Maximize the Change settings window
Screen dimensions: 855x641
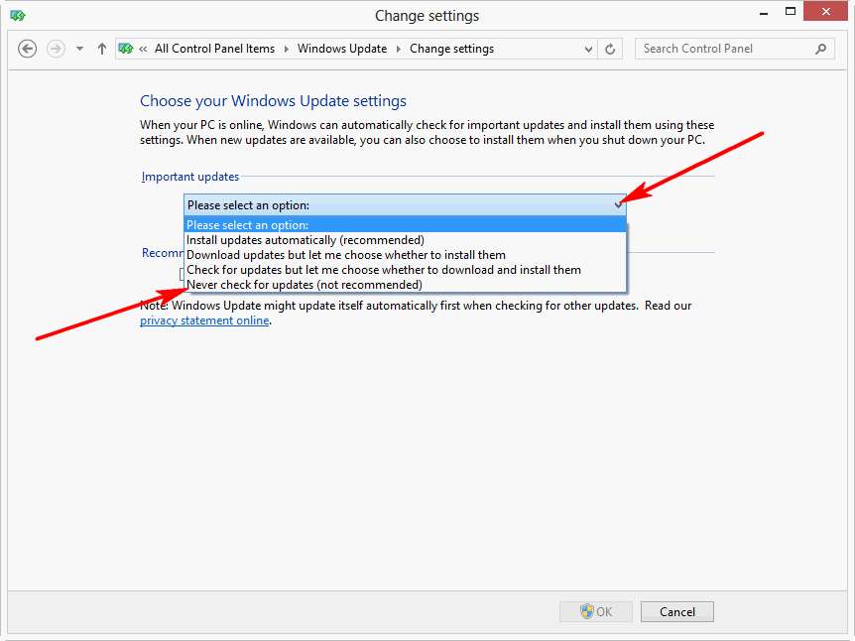[x=791, y=12]
